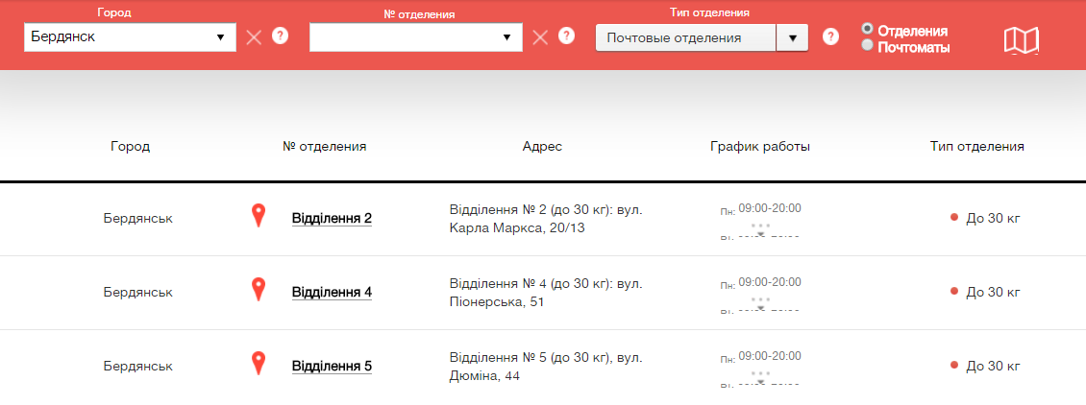
Task: Clear the Город field with X
Action: 254,37
